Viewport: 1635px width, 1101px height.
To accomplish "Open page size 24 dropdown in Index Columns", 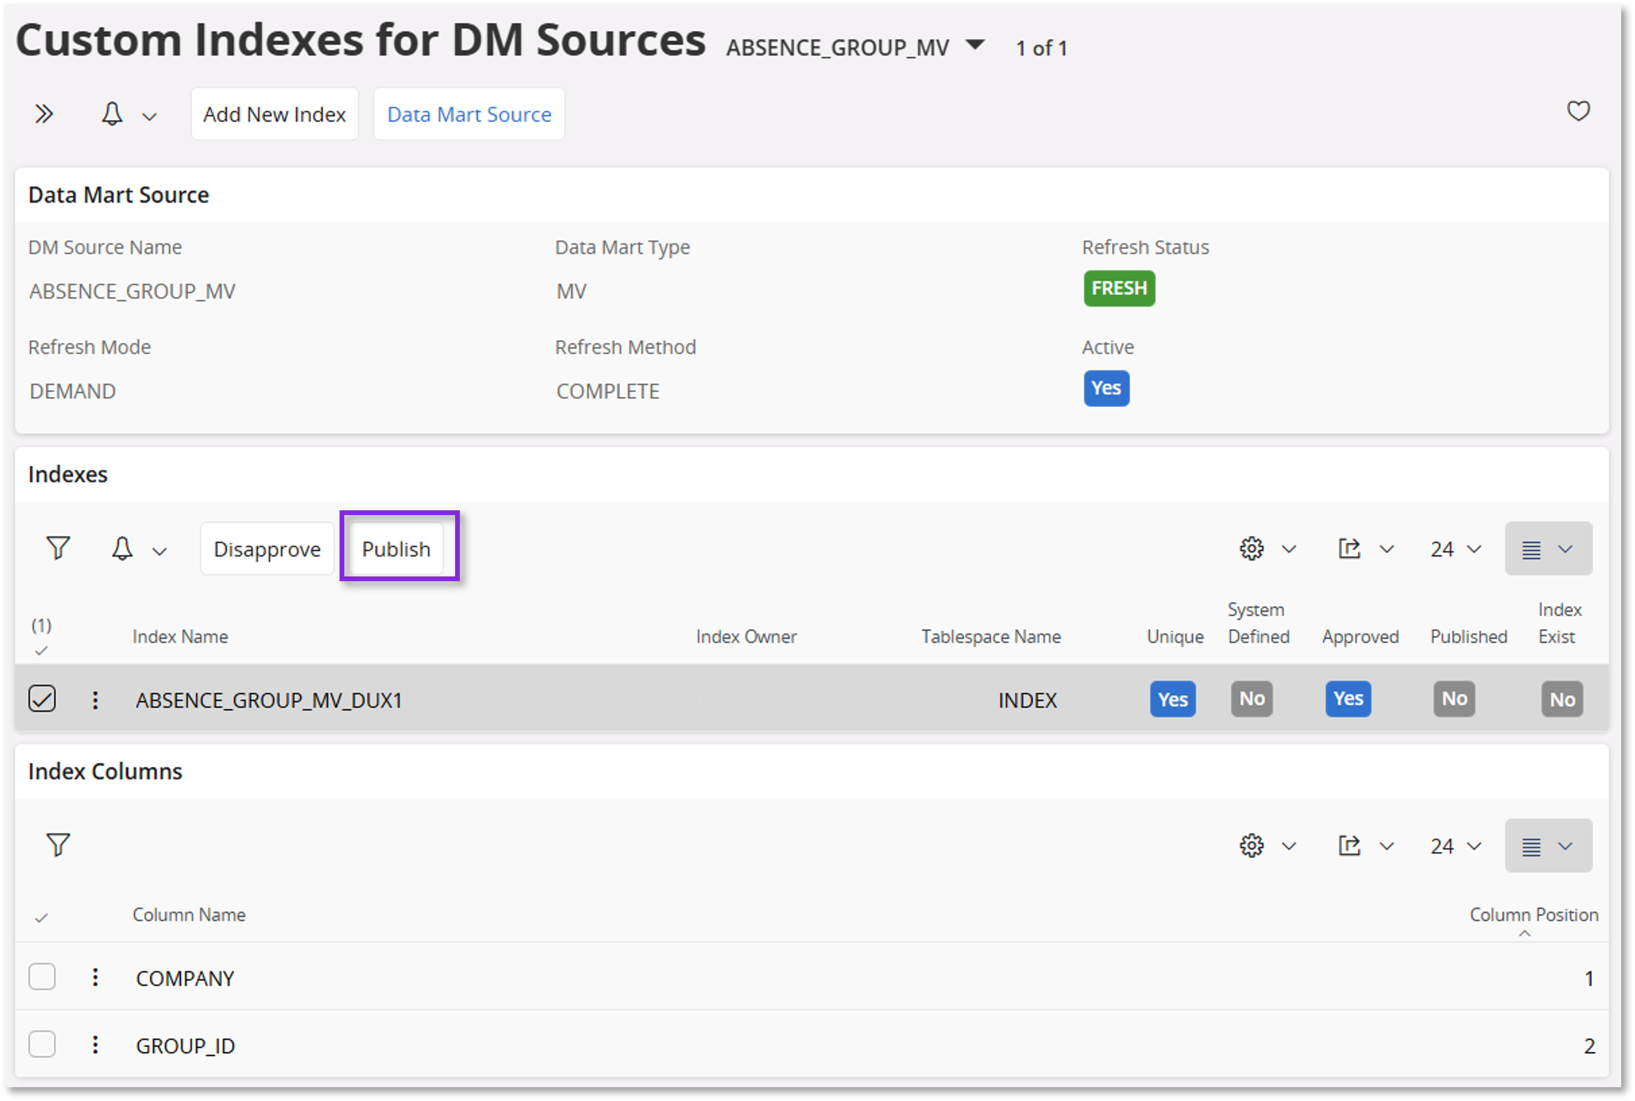I will point(1456,846).
